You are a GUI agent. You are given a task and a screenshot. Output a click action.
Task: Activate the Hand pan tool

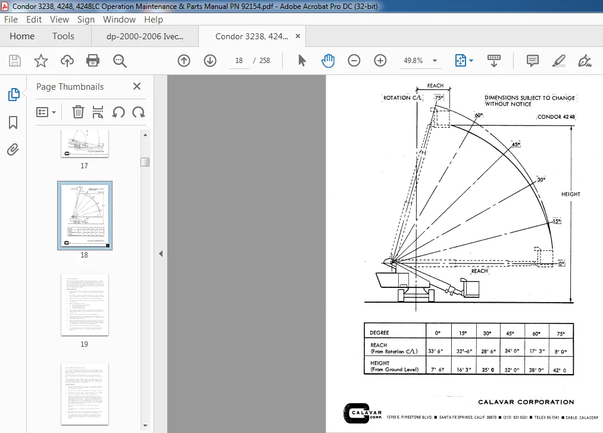point(328,61)
